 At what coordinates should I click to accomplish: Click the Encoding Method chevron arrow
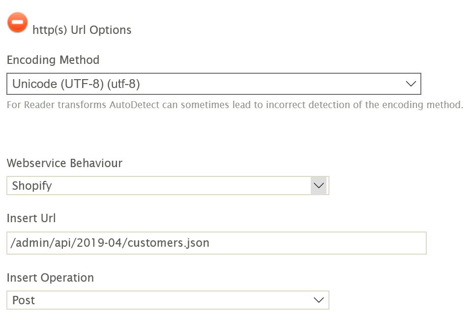[x=411, y=84]
